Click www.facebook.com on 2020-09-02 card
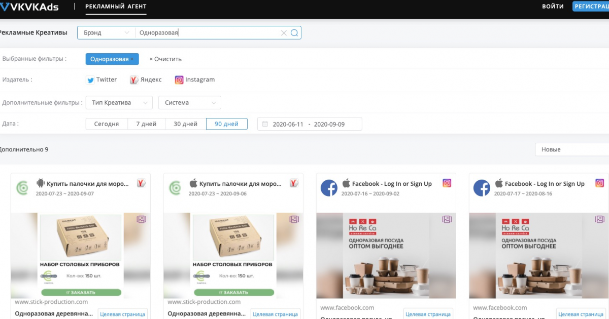Screen dimensions: 609x319 pyautogui.click(x=347, y=307)
